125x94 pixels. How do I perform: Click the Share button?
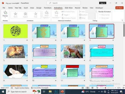tap(119, 8)
